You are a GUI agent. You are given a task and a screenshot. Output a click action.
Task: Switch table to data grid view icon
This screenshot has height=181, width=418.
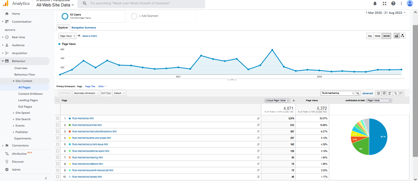[379, 93]
